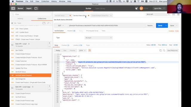
Task: Open the Authorization tab
Action: coord(59,31)
